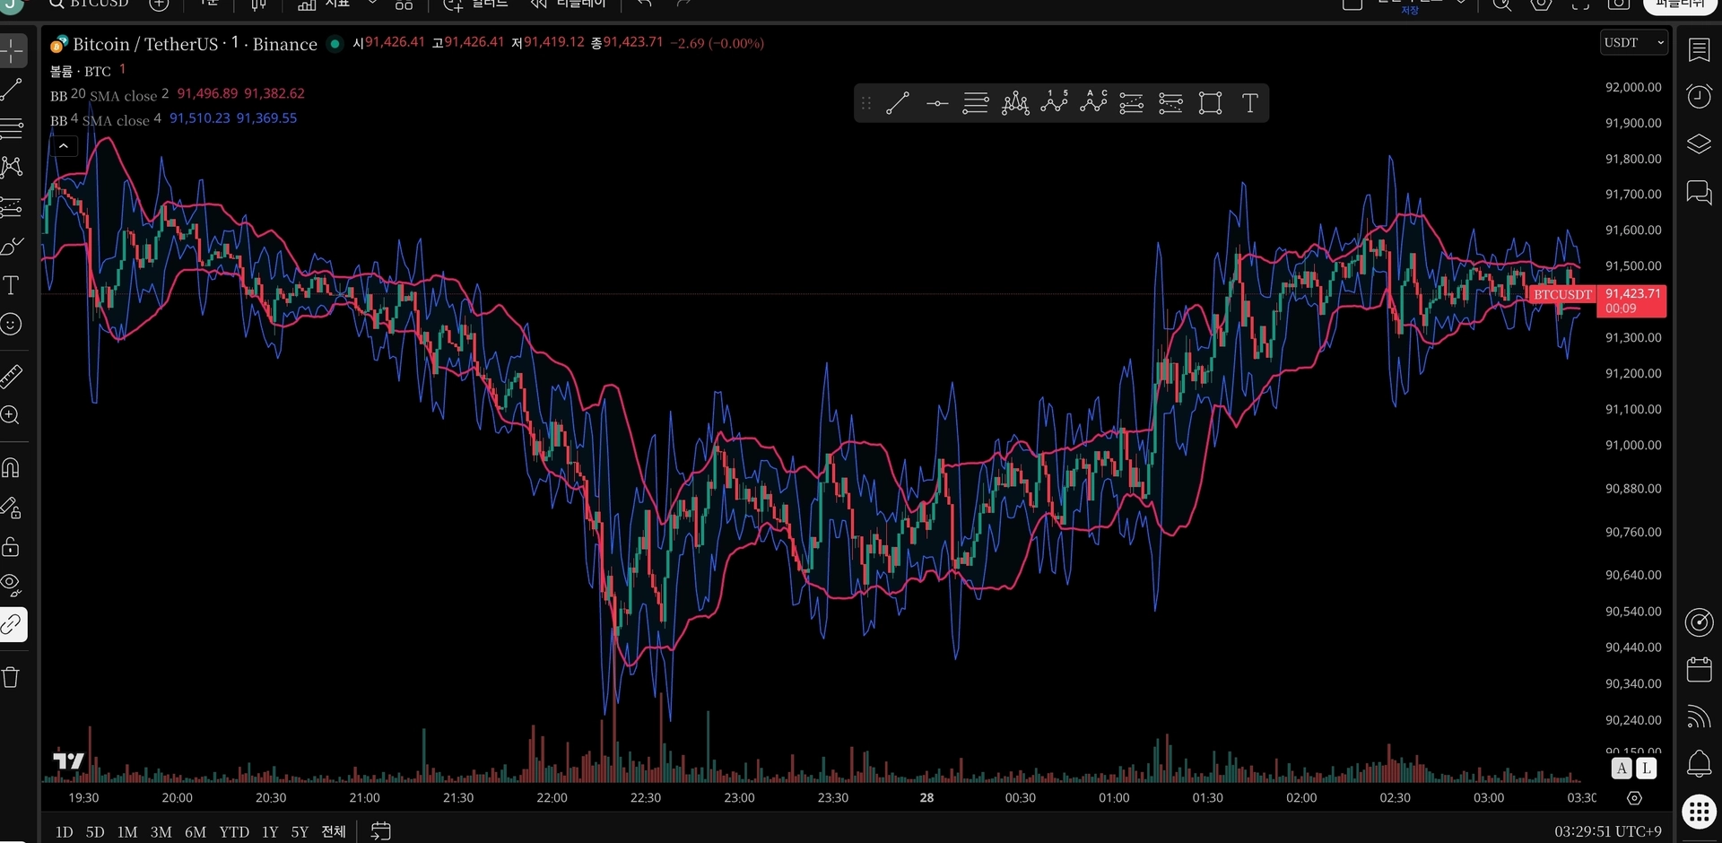
Task: Switch to the 1D time range
Action: (x=65, y=832)
